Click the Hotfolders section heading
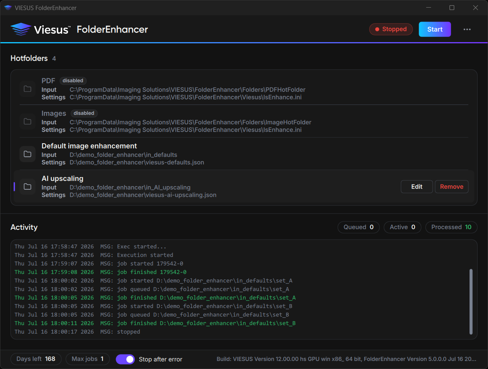Viewport: 488px width, 369px height. click(x=29, y=59)
